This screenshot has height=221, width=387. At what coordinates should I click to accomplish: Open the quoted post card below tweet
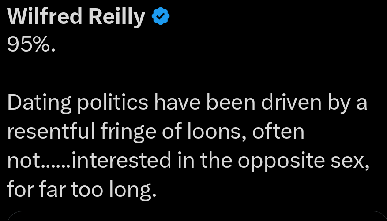(193, 217)
